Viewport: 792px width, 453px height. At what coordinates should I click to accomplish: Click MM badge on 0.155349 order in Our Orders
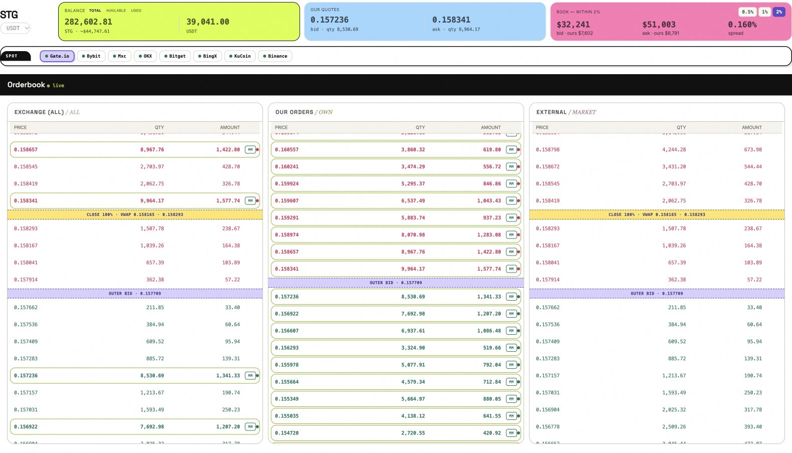pyautogui.click(x=511, y=399)
